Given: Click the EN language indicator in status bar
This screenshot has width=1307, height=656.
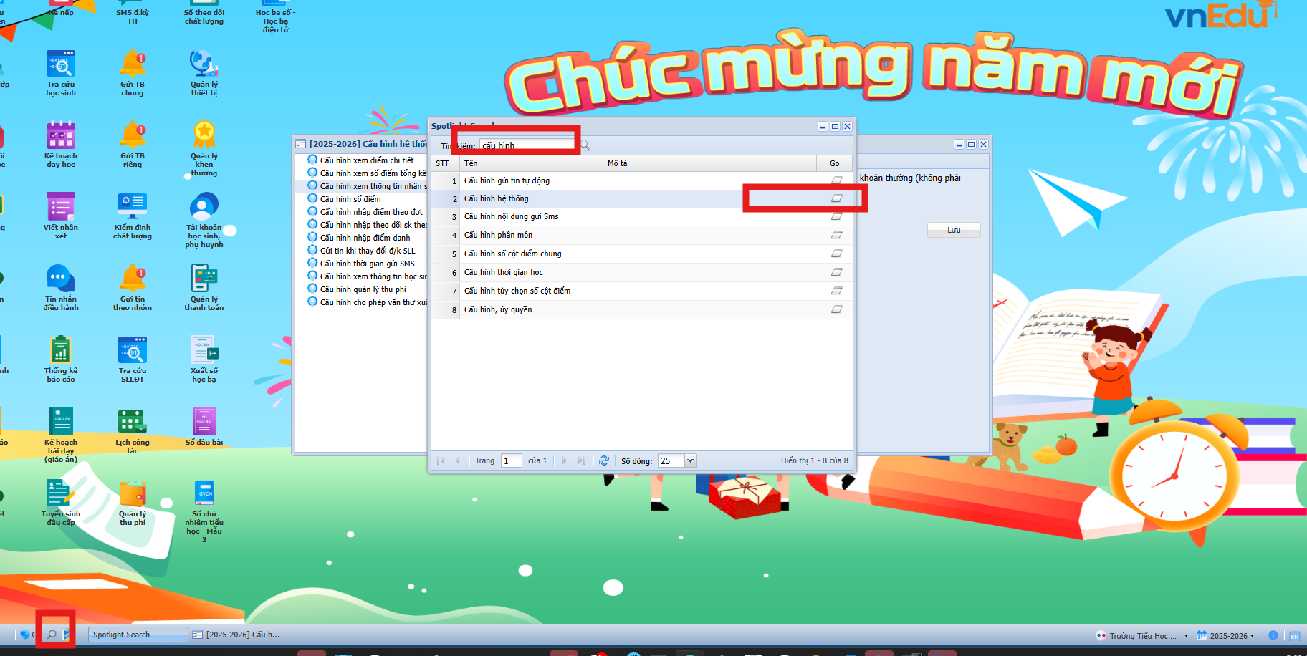Looking at the screenshot, I should pyautogui.click(x=1295, y=636).
